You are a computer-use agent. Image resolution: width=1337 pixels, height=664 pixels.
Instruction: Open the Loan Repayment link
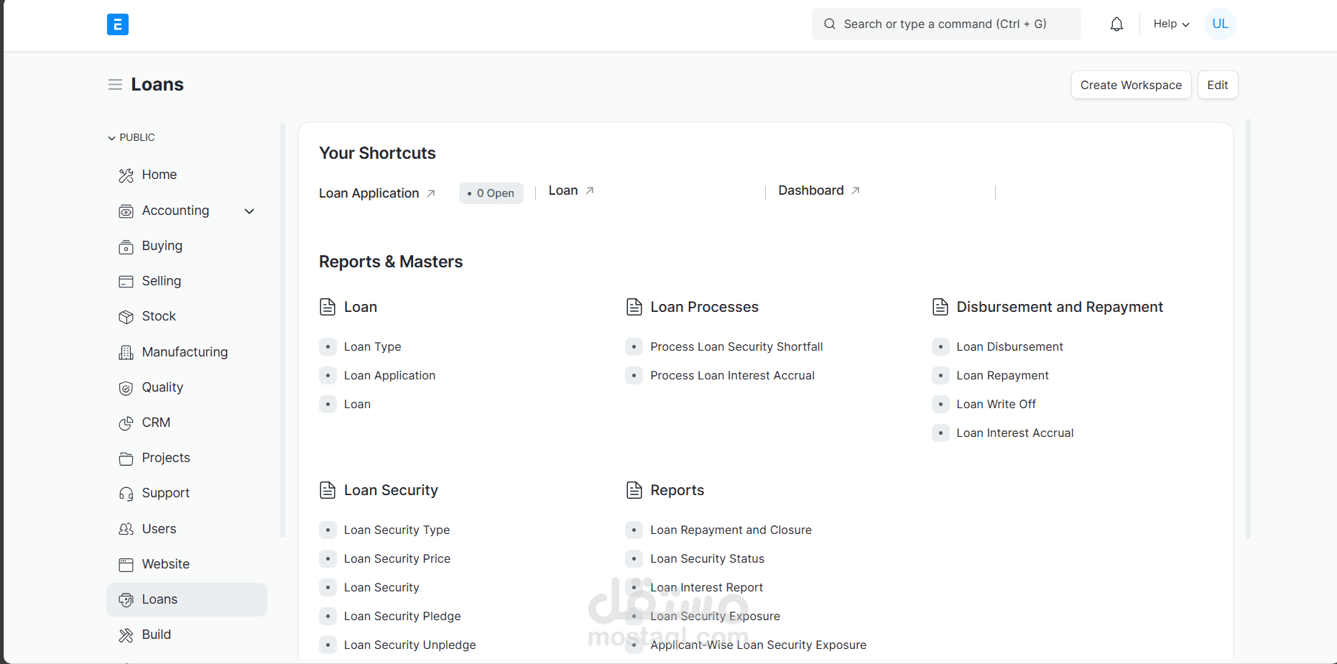pos(1002,375)
